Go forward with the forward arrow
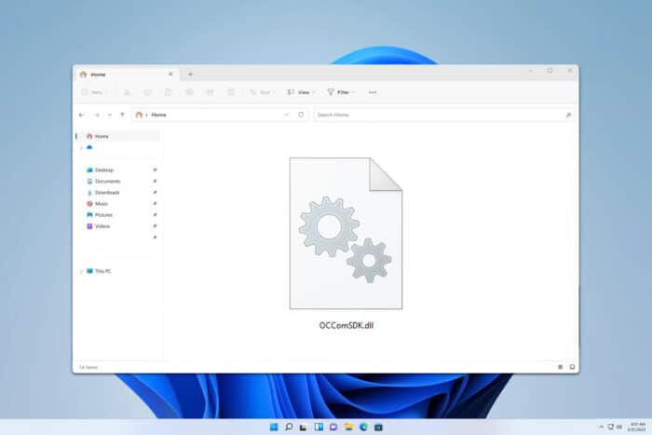Viewport: 652px width, 435px height. [97, 115]
